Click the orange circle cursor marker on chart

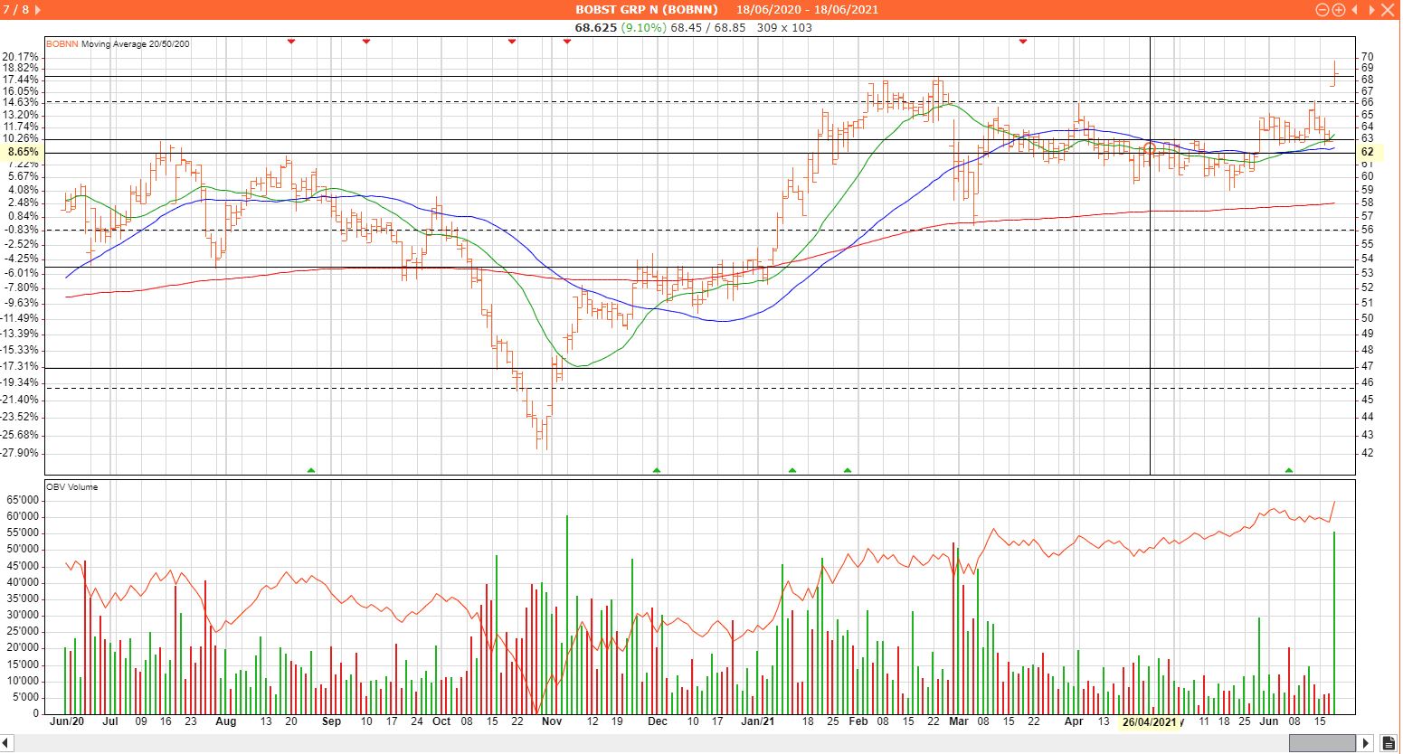(x=1150, y=148)
